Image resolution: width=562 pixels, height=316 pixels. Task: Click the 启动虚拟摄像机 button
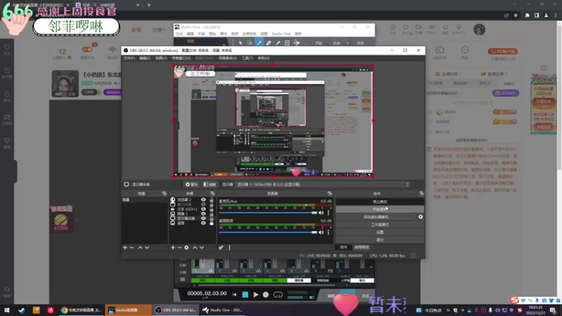(x=376, y=217)
